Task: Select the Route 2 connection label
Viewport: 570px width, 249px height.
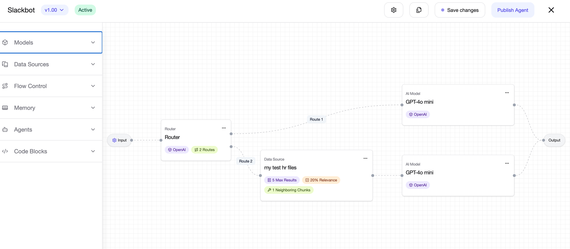Action: point(245,161)
